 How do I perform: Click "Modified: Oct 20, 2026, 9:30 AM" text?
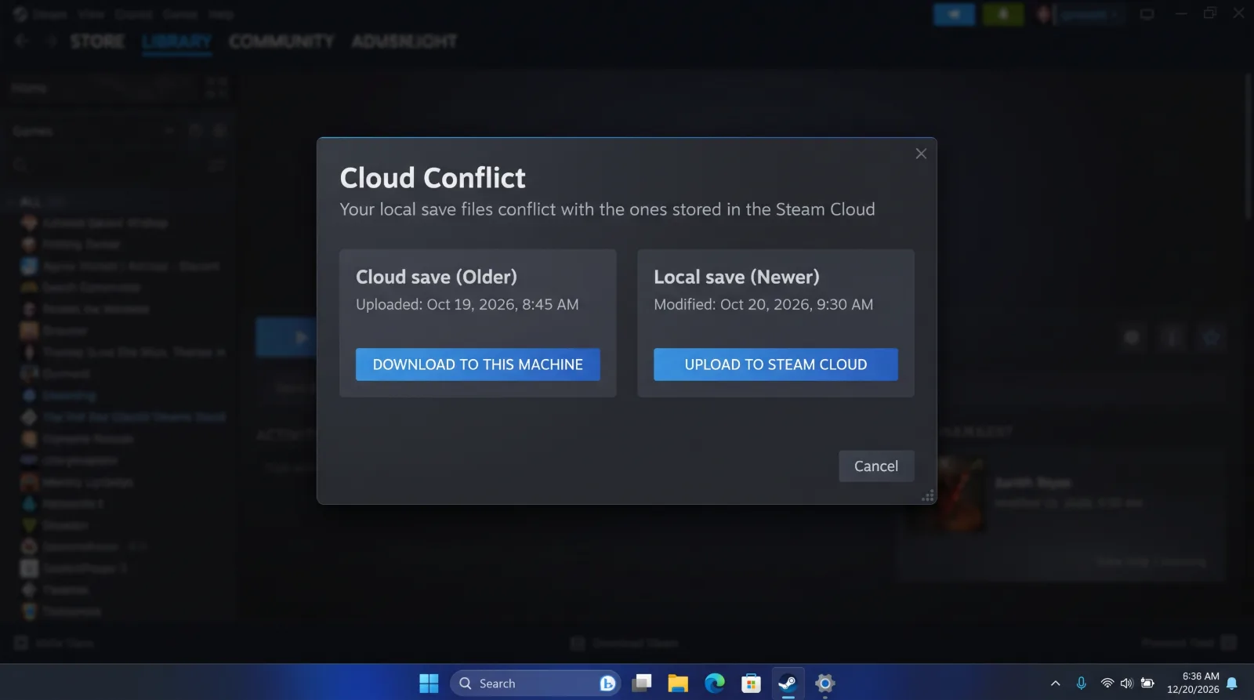click(x=763, y=304)
